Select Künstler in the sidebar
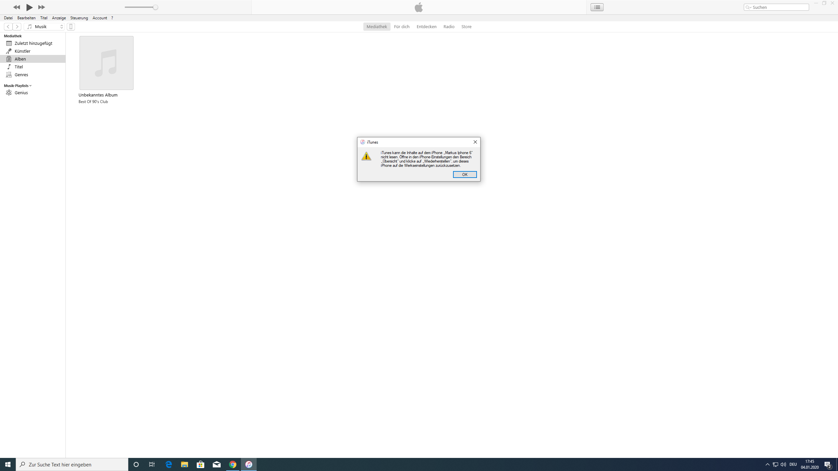Image resolution: width=838 pixels, height=471 pixels. 22,51
